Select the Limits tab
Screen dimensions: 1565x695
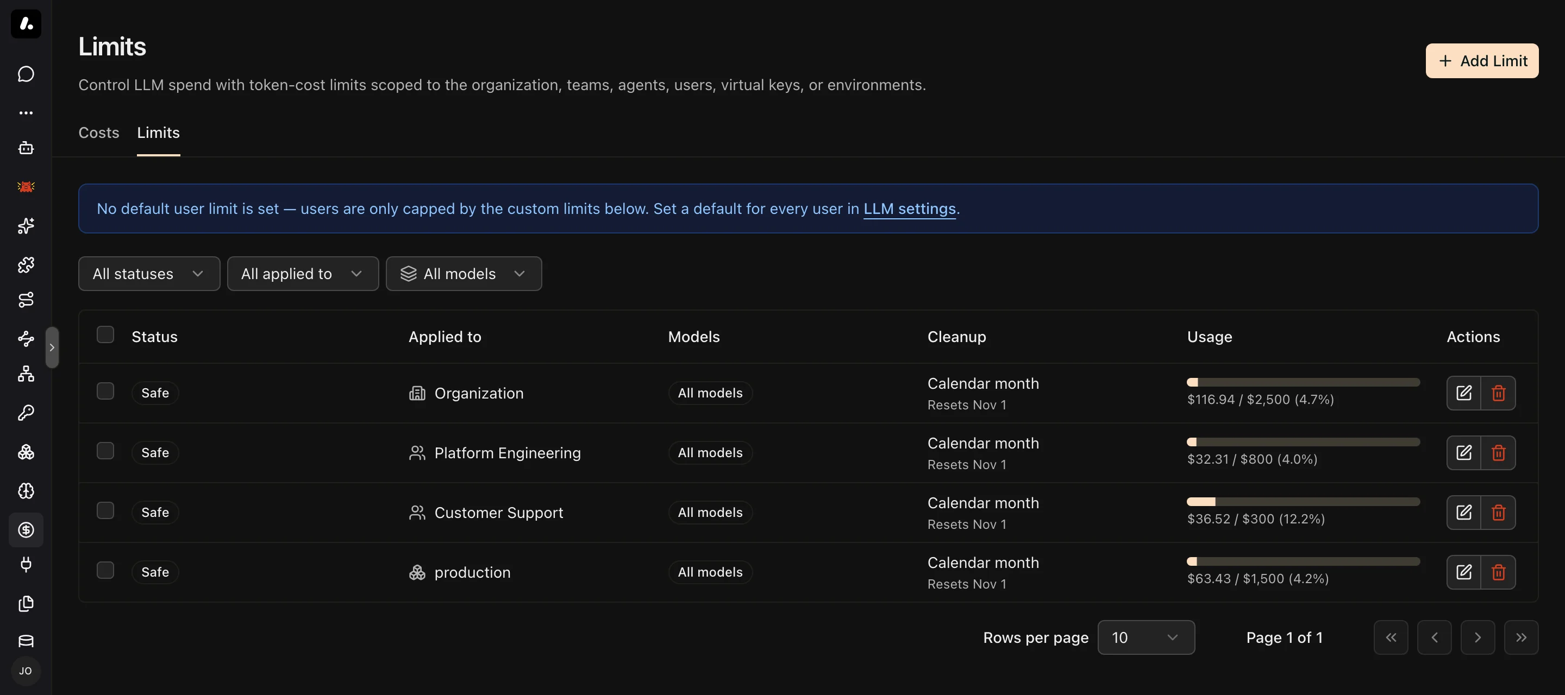click(x=158, y=132)
